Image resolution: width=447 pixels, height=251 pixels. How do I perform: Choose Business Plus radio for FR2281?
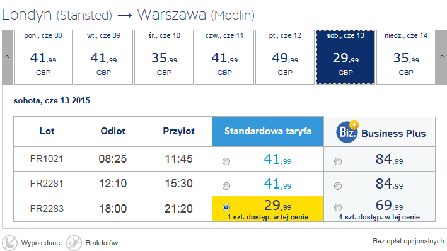(x=338, y=186)
